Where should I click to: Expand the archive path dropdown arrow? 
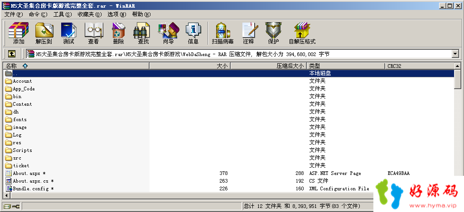click(x=455, y=54)
